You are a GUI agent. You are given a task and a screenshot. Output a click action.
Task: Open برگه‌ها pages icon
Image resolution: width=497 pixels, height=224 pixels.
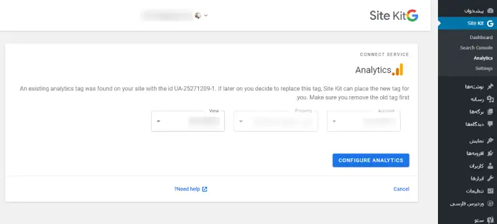pos(490,112)
